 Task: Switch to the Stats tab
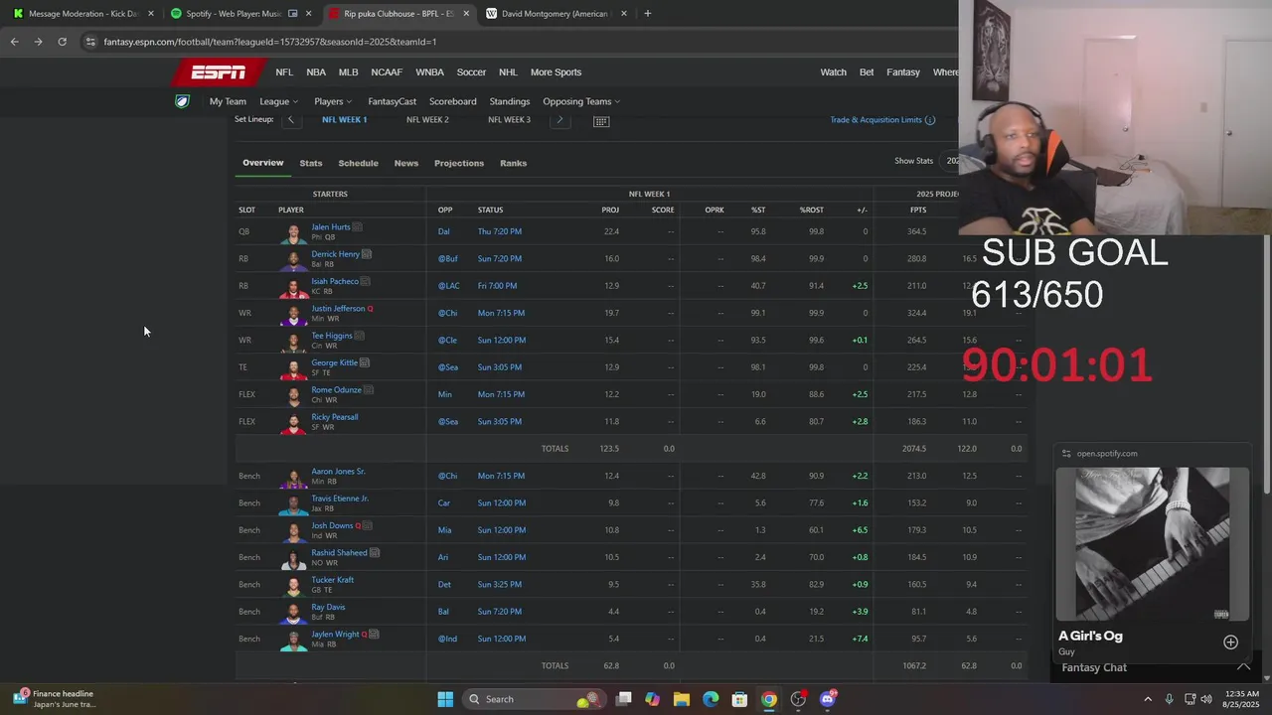(x=311, y=163)
